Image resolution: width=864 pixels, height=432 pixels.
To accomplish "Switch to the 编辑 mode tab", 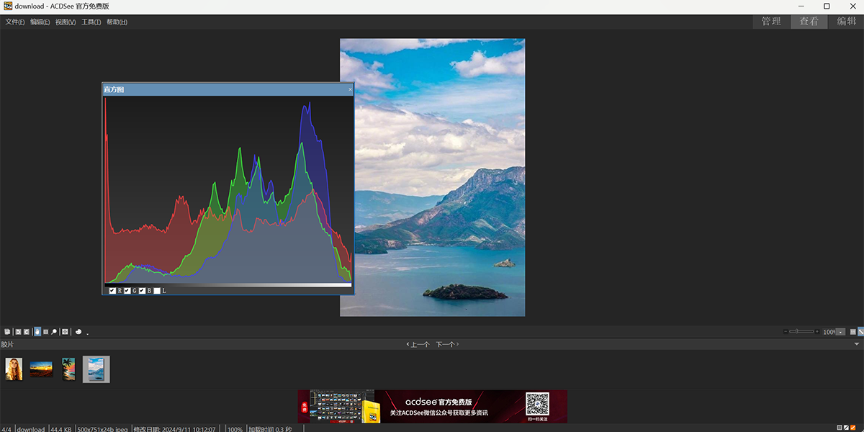I will coord(846,22).
